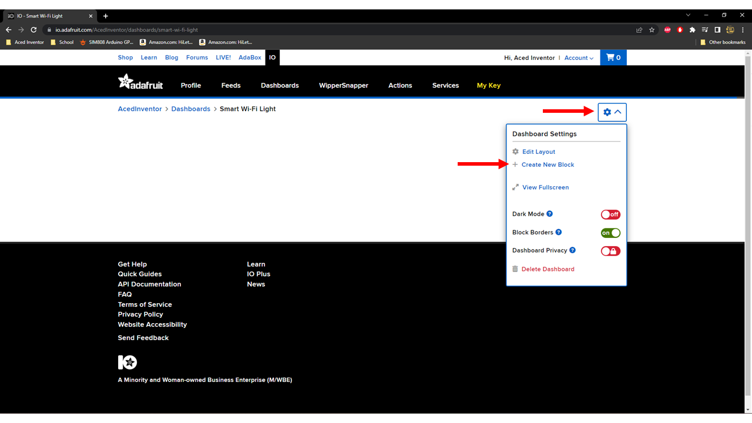Click the Block Borders help icon

coord(559,232)
